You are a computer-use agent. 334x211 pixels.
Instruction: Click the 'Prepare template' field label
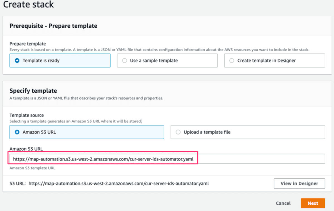(28, 44)
